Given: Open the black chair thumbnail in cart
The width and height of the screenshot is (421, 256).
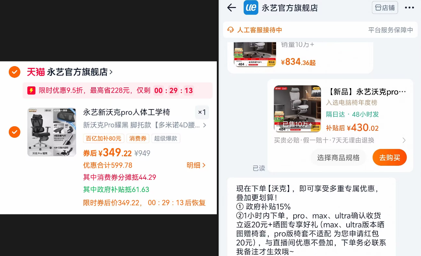Looking at the screenshot, I should click(52, 132).
